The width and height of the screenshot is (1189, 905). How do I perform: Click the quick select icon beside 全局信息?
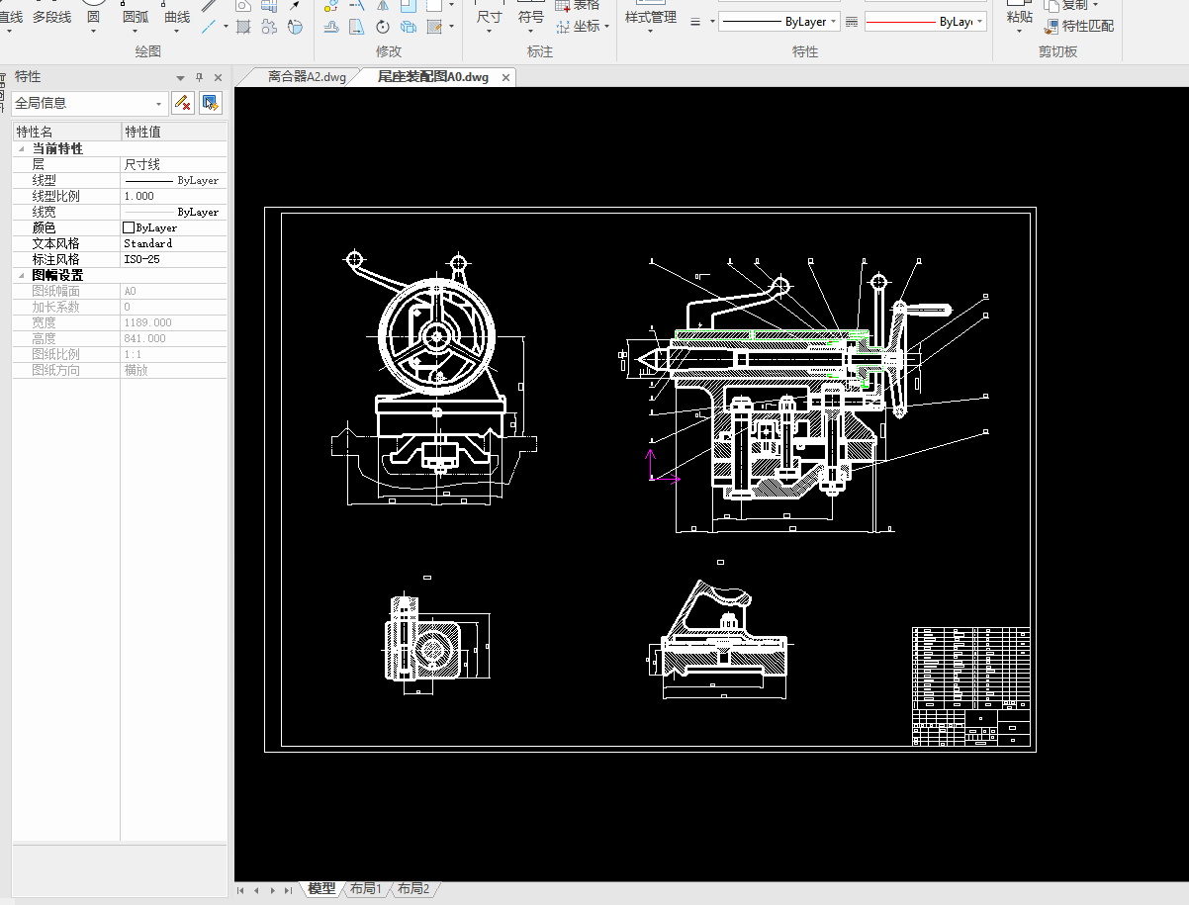coord(210,103)
